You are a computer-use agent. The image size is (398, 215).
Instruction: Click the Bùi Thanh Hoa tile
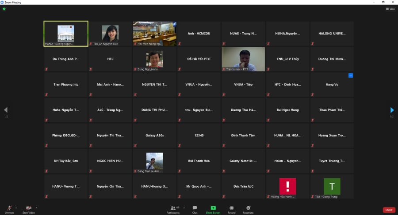199,161
